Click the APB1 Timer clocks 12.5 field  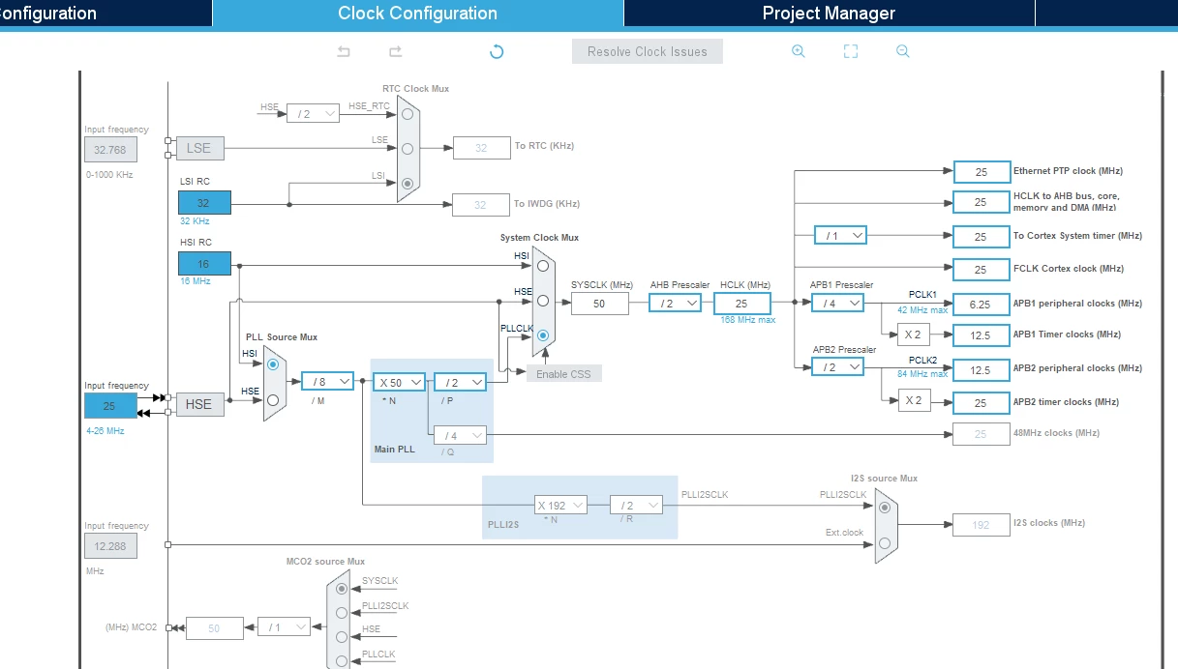coord(982,335)
